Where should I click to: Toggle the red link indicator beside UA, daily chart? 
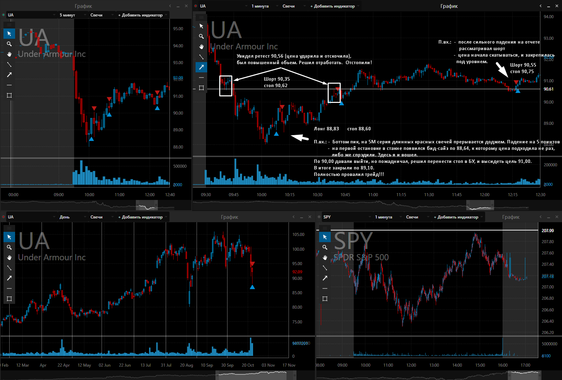(x=3, y=217)
